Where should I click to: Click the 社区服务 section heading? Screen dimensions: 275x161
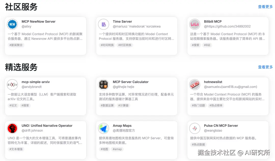coord(21,7)
